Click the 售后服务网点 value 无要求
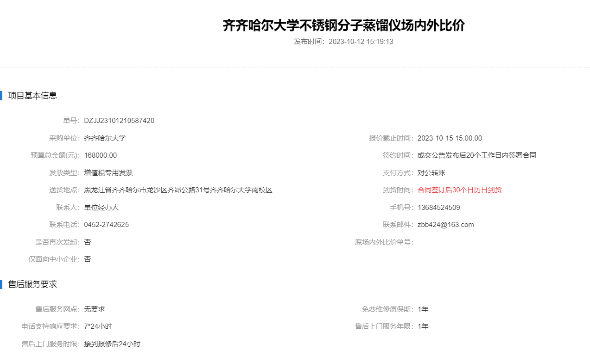590x356 pixels. 95,309
